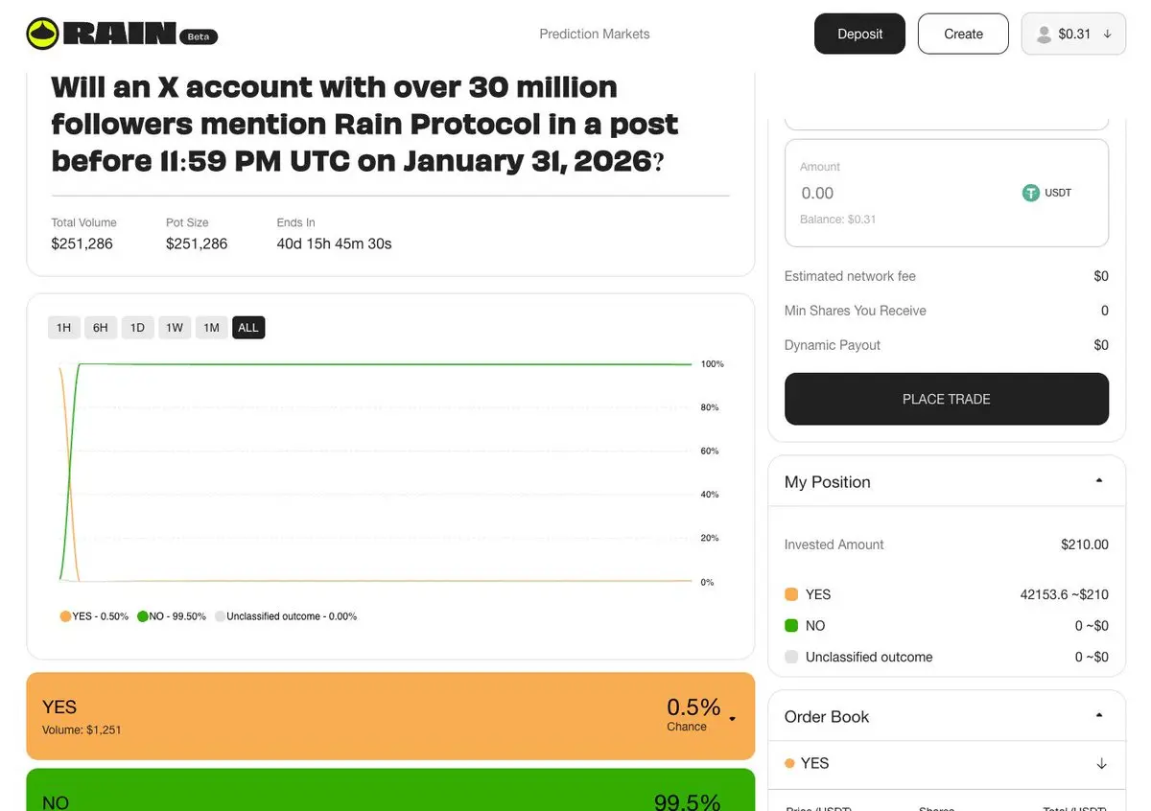Screen dimensions: 1151x811
Task: Open Prediction Markets navigation item
Action: pyautogui.click(x=595, y=34)
